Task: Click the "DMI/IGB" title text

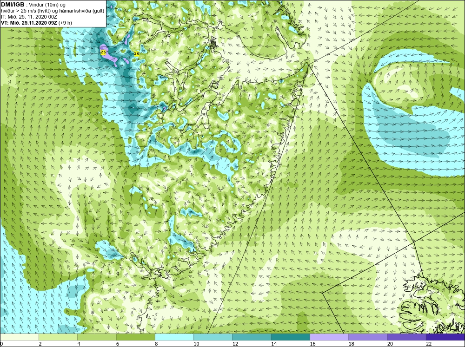Action: (13, 5)
